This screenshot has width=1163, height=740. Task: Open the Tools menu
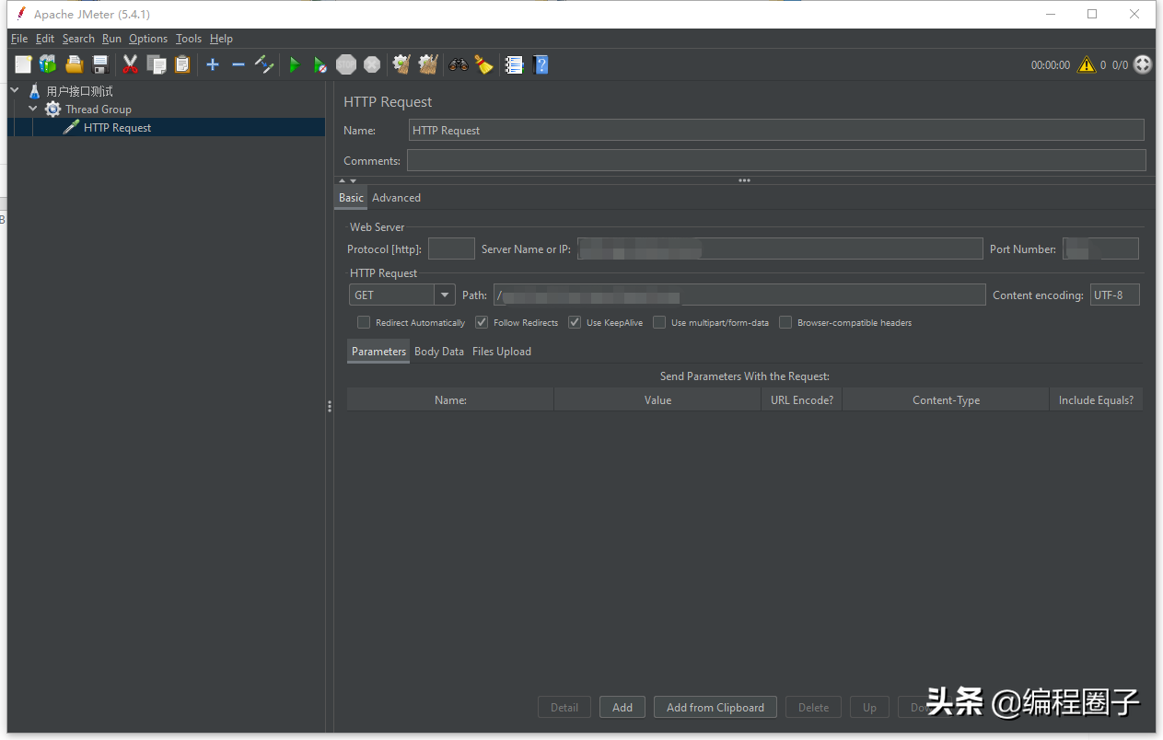pyautogui.click(x=189, y=39)
